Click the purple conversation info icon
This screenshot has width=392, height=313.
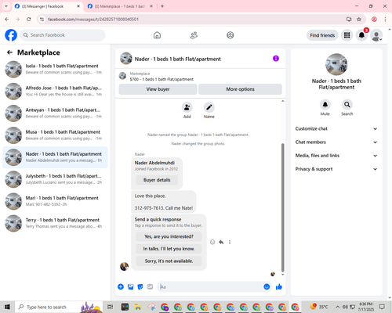276,59
